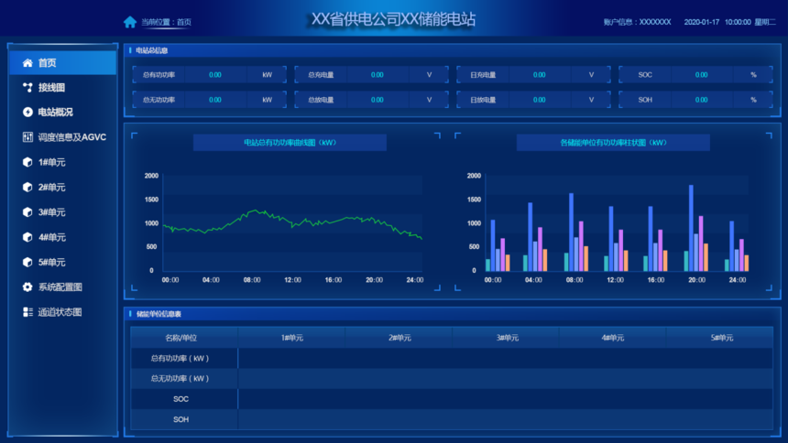Go to 4#单元 in the sidebar
The image size is (788, 443).
point(51,237)
